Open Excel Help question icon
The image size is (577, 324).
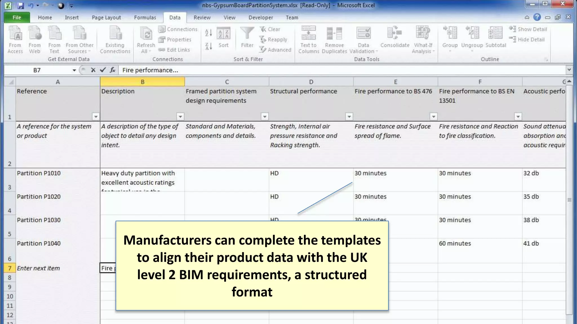(537, 17)
